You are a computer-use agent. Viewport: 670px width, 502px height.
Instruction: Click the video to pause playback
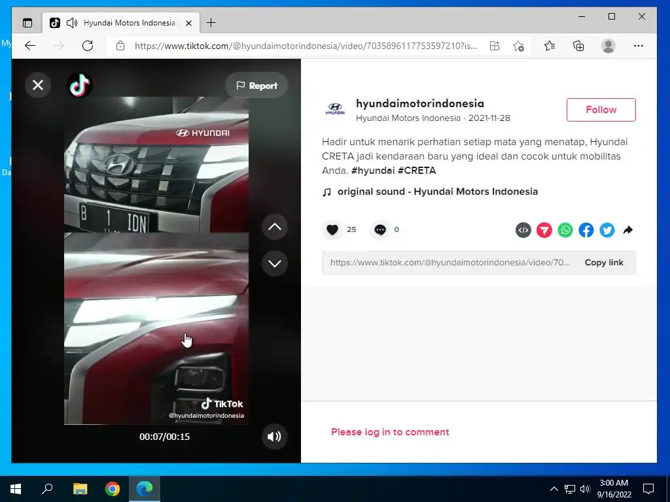(x=156, y=260)
